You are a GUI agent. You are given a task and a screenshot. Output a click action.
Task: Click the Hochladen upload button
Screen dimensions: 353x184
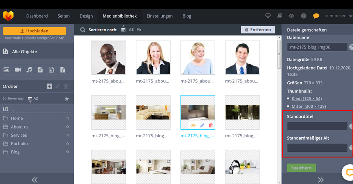34,31
